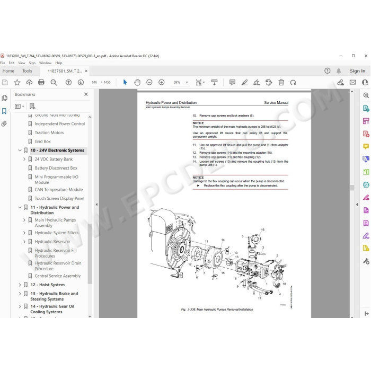The width and height of the screenshot is (371, 371).
Task: Expand Main Hydraulic Pumps Assembly bookmark
Action: (24, 220)
